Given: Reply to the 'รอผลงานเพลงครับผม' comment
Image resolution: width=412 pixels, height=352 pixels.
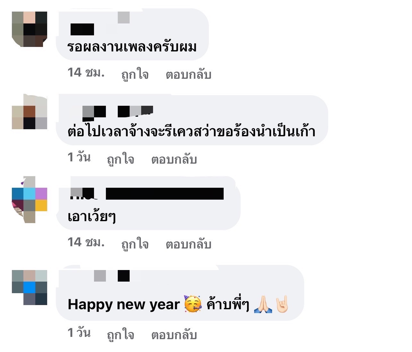Looking at the screenshot, I should point(188,74).
